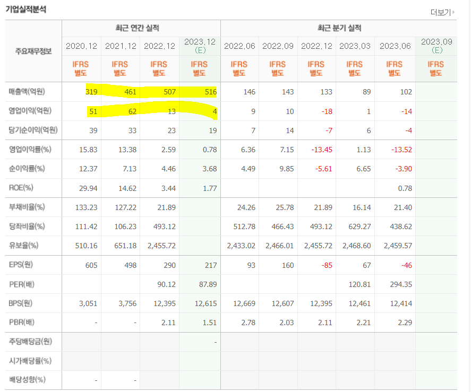The height and width of the screenshot is (392, 471).
Task: Click the 부채비율(%) row label
Action: click(27, 207)
